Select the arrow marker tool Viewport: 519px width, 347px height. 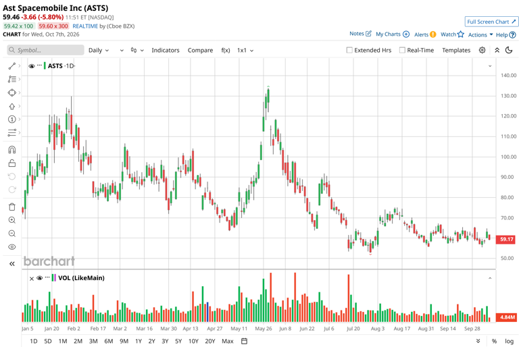pyautogui.click(x=12, y=106)
